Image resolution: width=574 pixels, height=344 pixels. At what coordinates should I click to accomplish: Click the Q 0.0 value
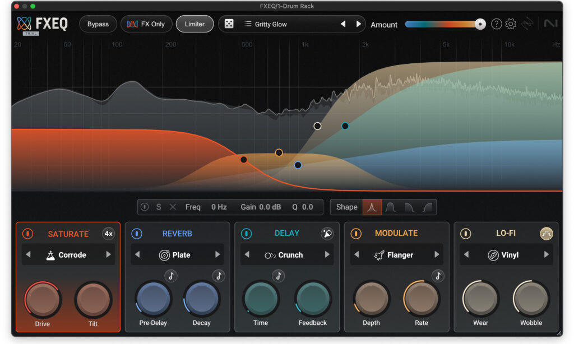pos(308,207)
